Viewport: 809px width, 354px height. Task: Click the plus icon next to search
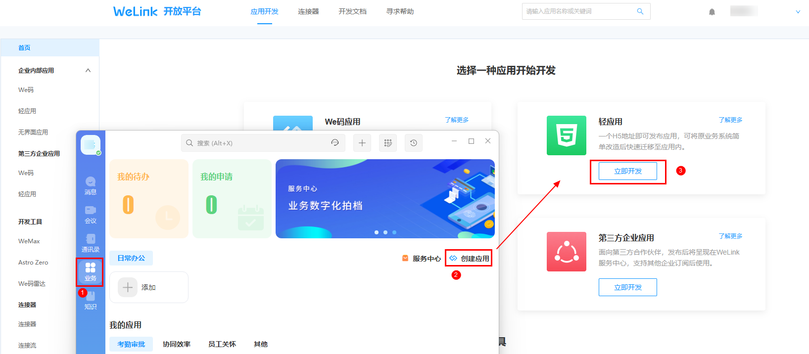[x=362, y=143]
